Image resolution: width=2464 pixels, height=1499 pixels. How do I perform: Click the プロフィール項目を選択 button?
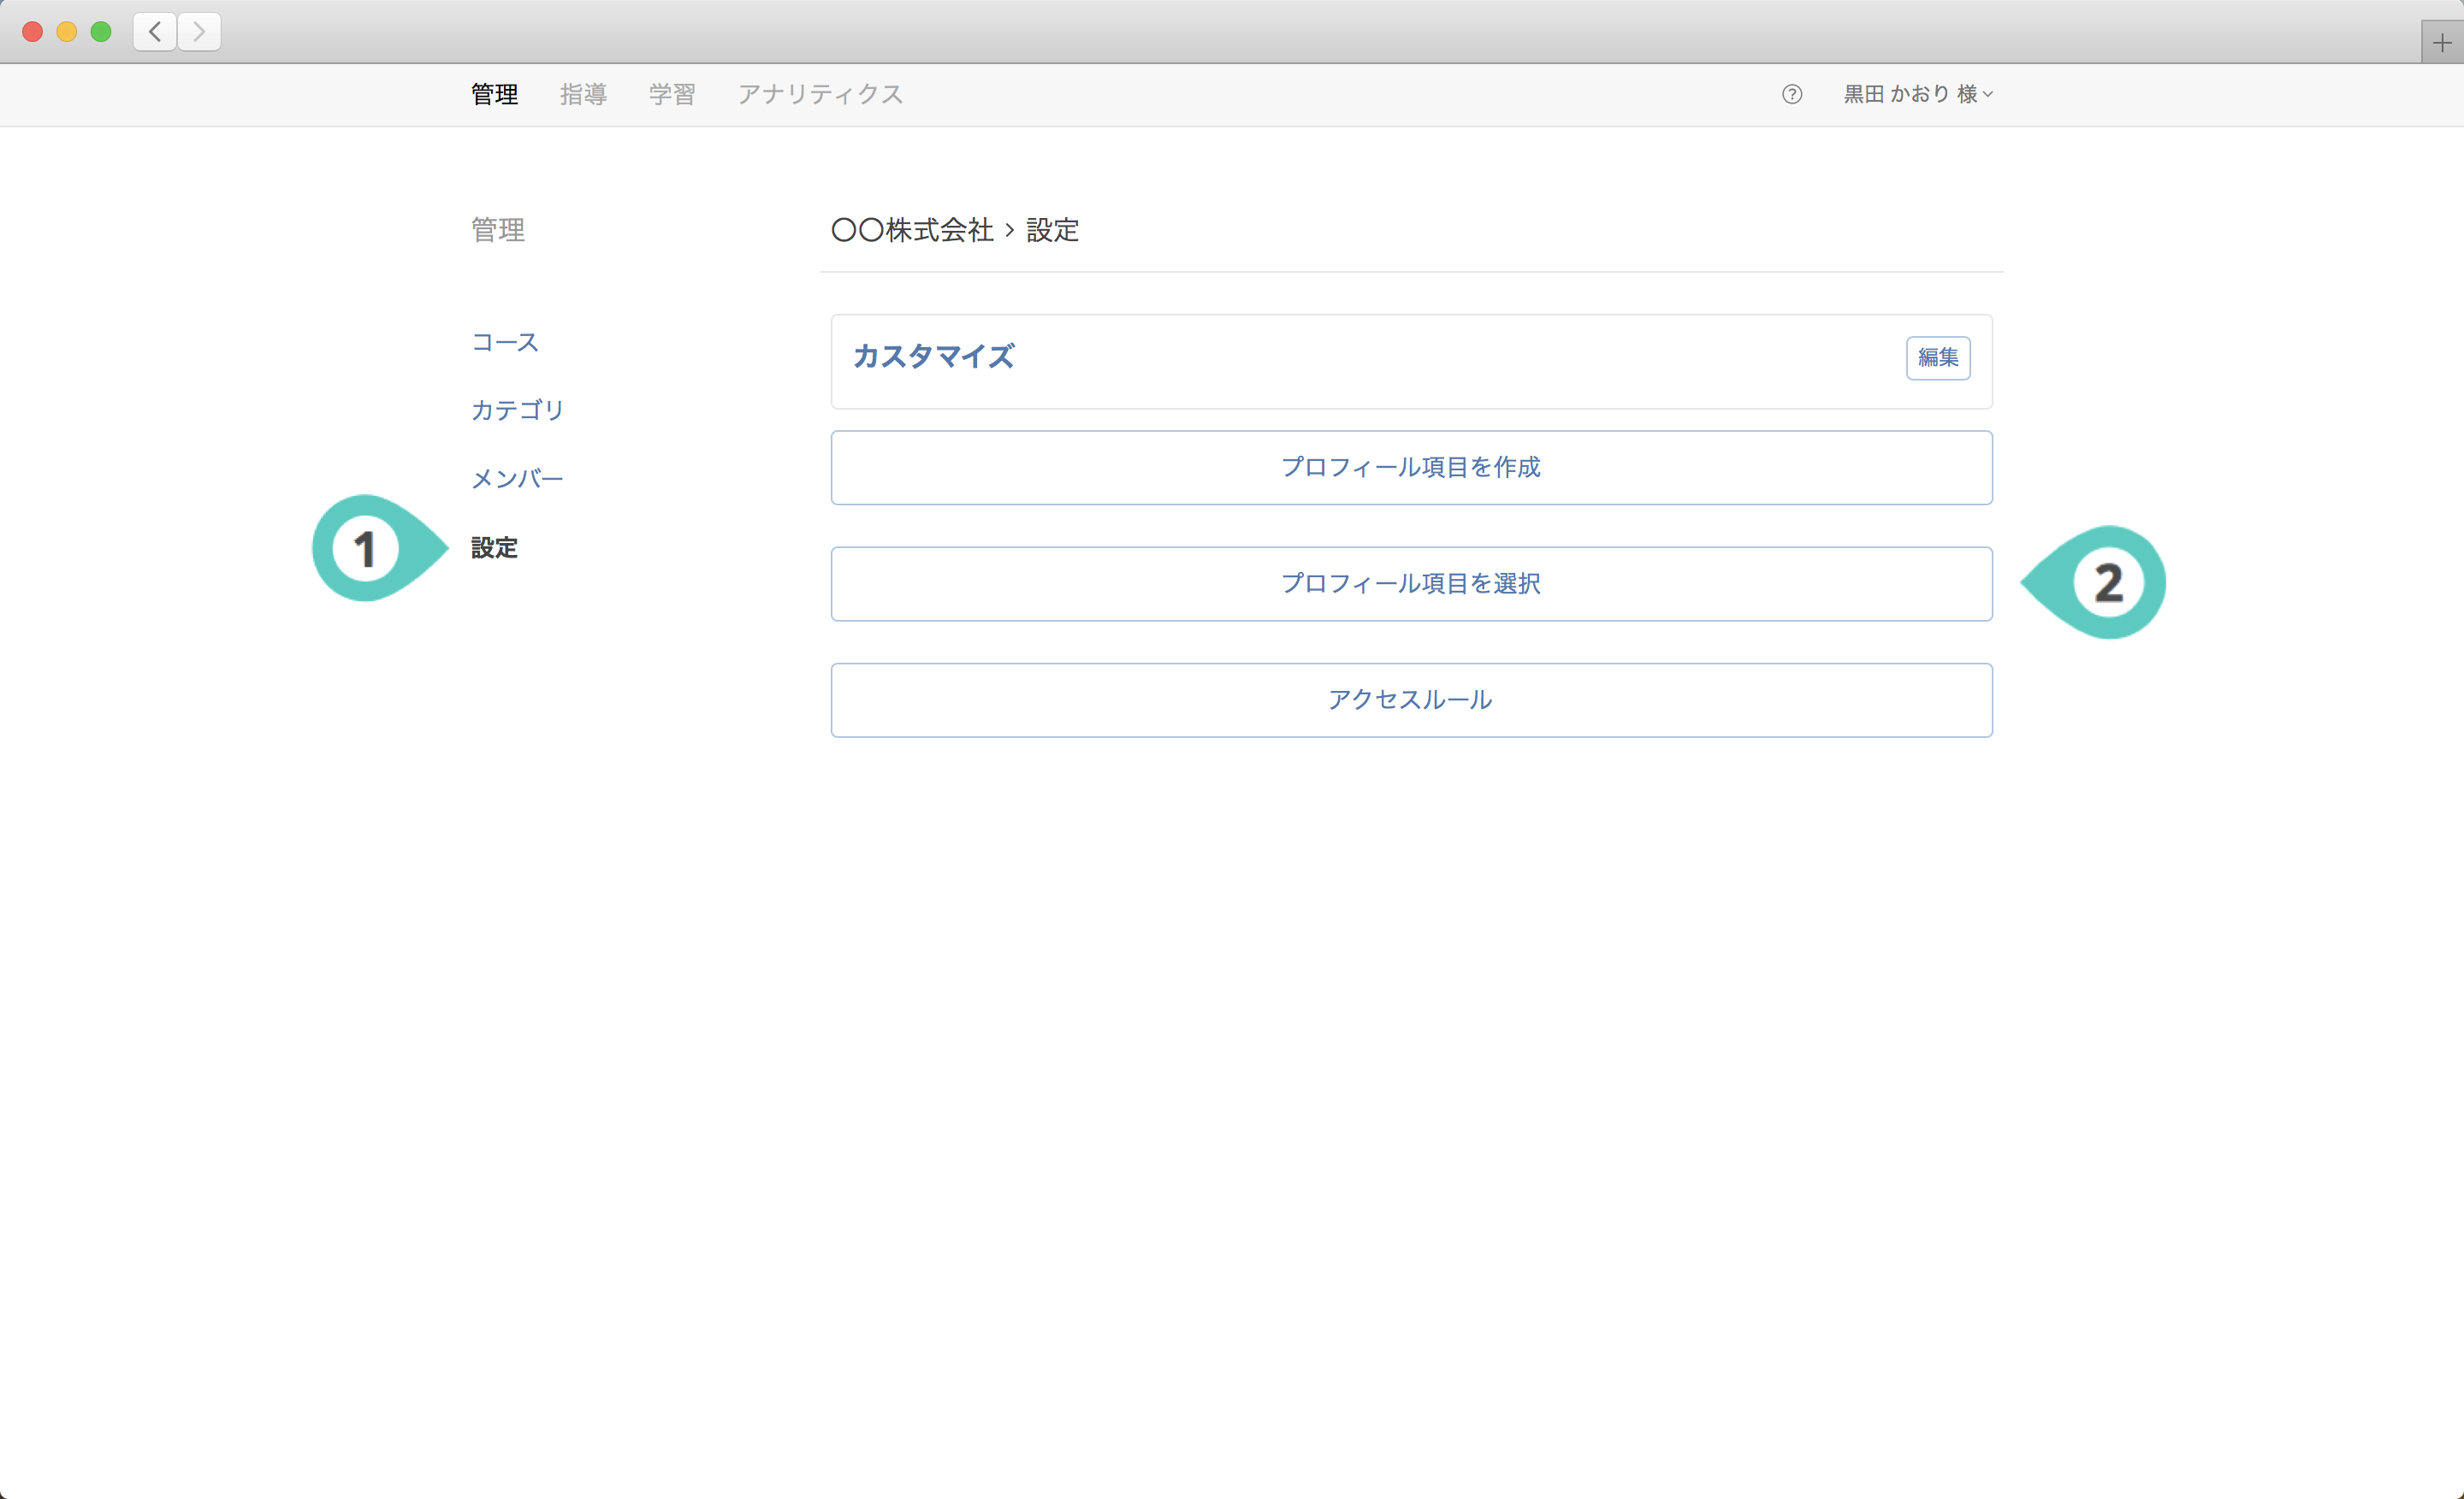[x=1411, y=584]
